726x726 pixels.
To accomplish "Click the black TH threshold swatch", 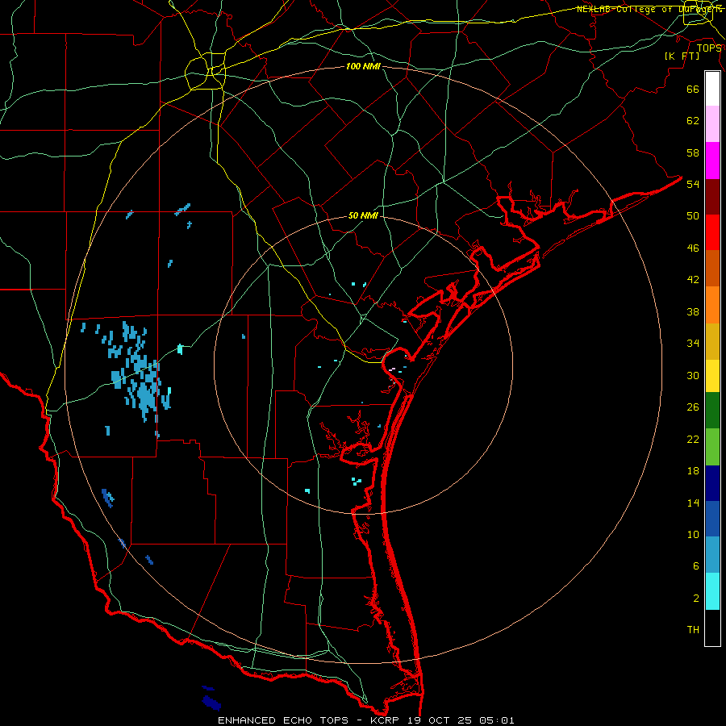I will (x=712, y=628).
